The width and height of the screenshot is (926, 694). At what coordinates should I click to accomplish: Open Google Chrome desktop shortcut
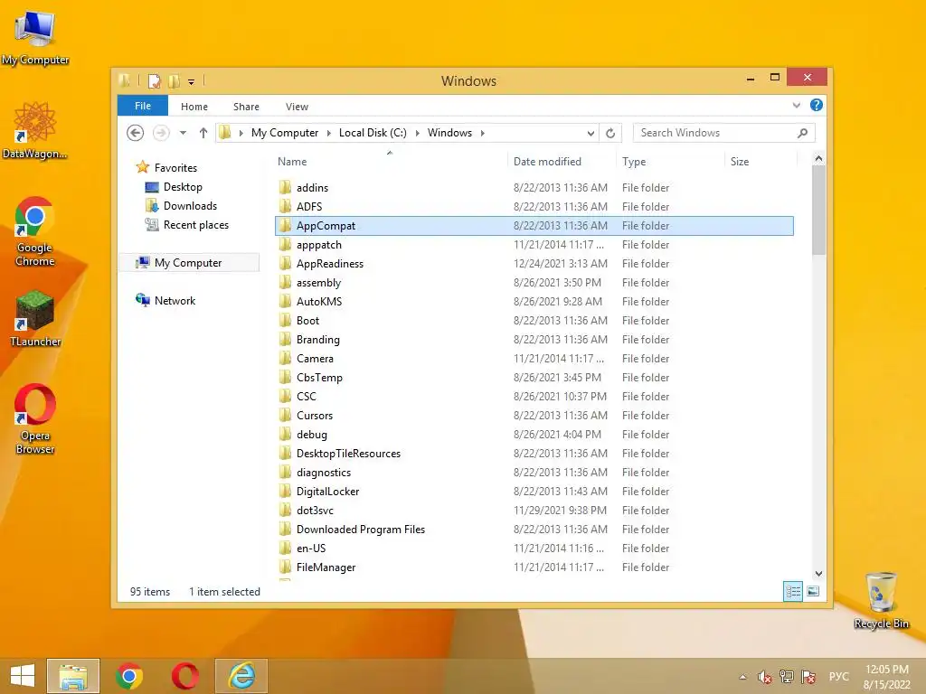click(x=35, y=232)
